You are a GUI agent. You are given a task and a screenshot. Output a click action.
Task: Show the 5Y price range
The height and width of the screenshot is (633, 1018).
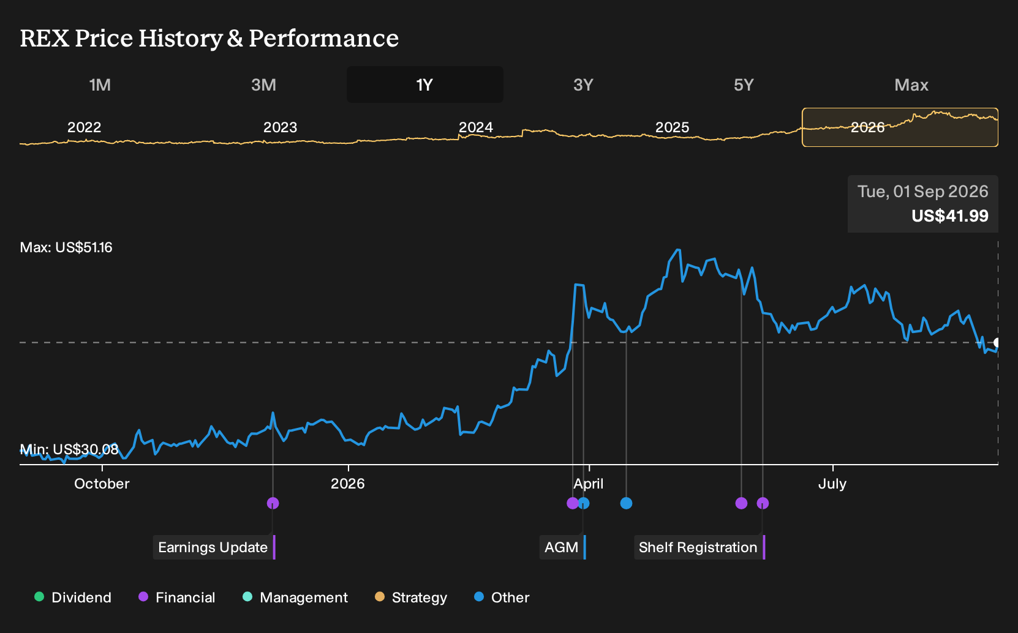point(744,84)
